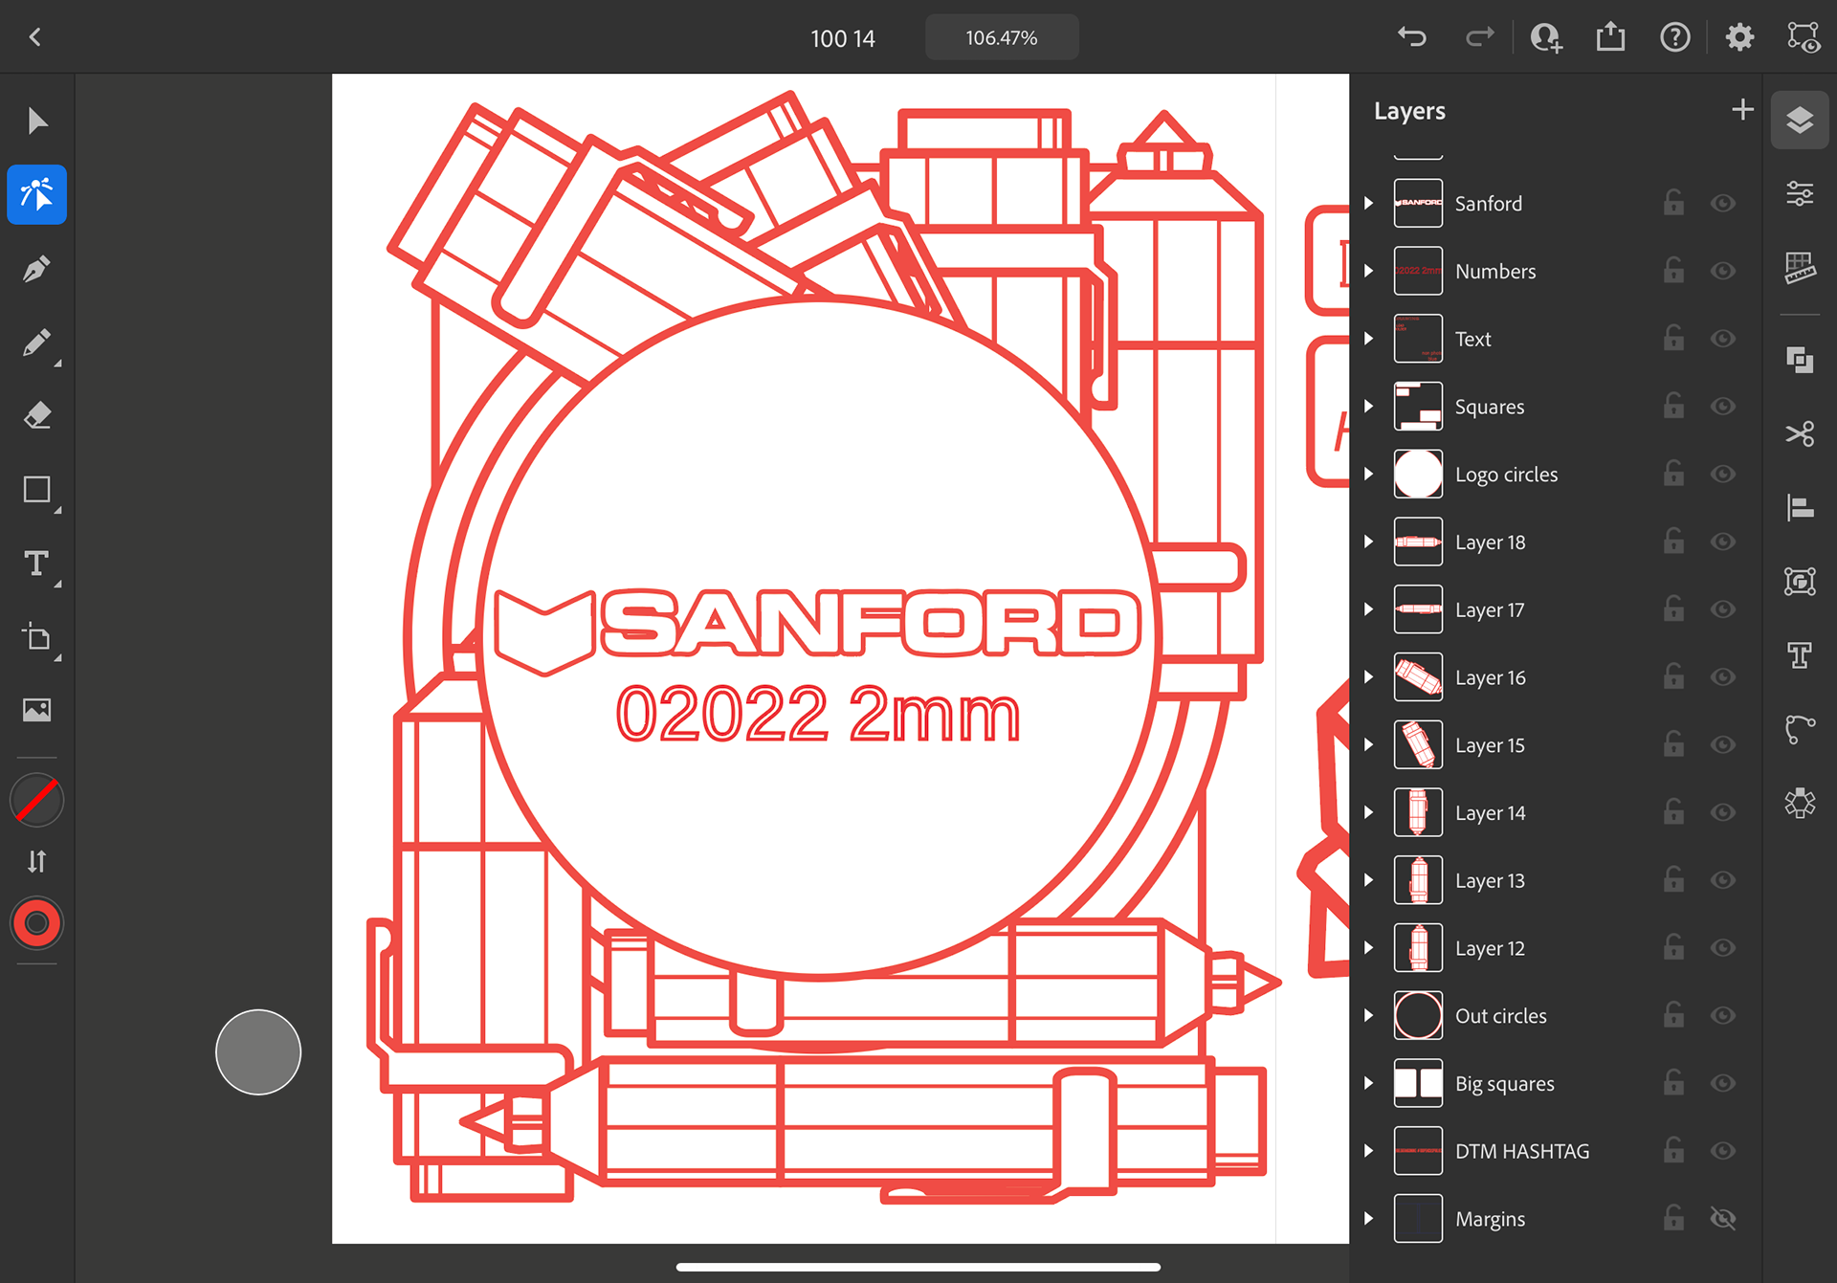The image size is (1837, 1283).
Task: Open the Repeat panel
Action: click(1800, 803)
